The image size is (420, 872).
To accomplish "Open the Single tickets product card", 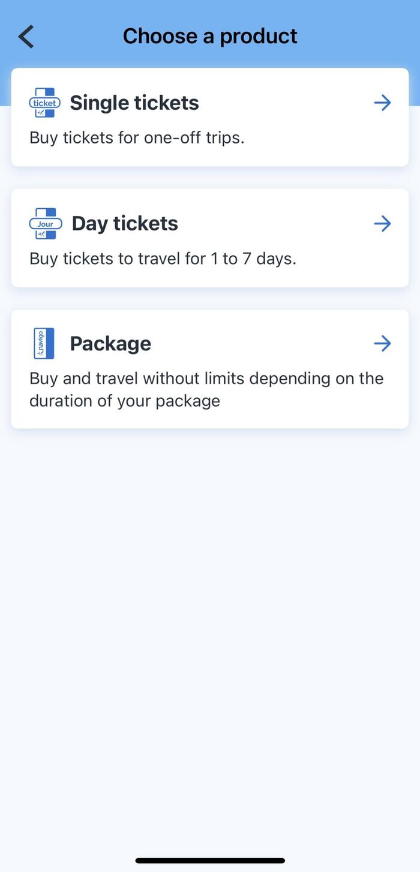I will point(382,103).
